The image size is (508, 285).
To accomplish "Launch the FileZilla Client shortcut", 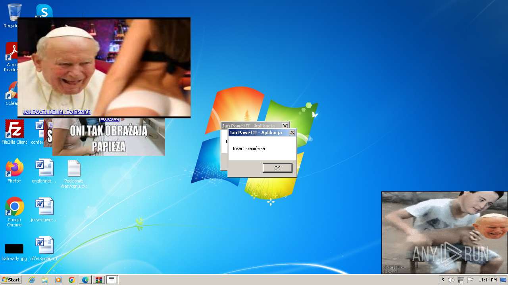I will point(14,132).
